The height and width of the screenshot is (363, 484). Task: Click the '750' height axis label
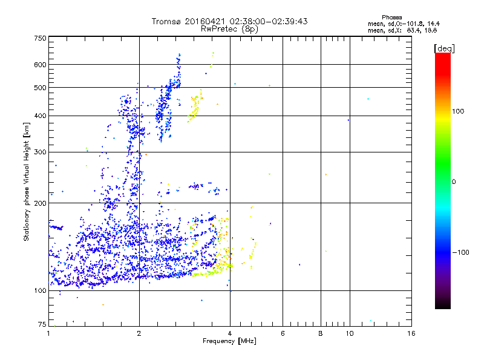pyautogui.click(x=40, y=38)
